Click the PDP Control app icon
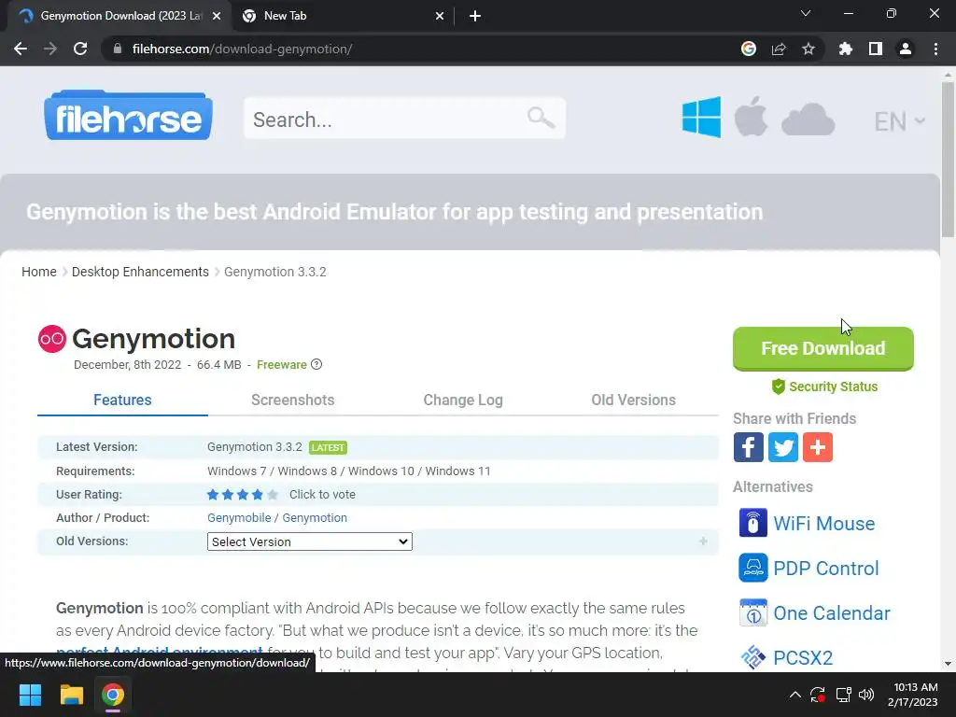 pos(753,569)
